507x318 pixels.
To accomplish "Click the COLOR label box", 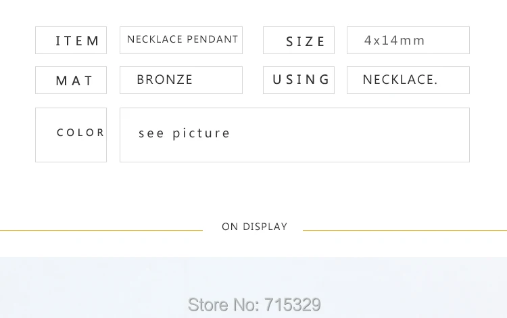I will (x=71, y=135).
